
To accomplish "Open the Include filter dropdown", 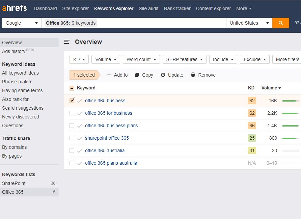I will [223, 59].
